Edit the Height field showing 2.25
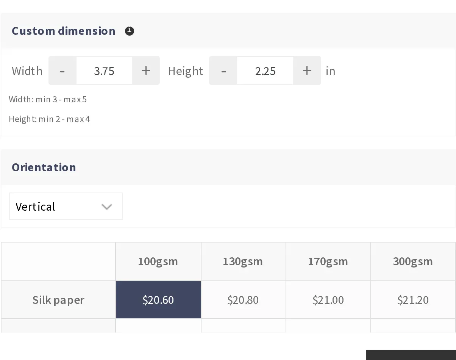 265,70
